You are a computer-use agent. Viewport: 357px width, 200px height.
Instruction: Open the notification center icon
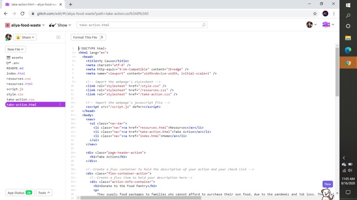point(348,192)
